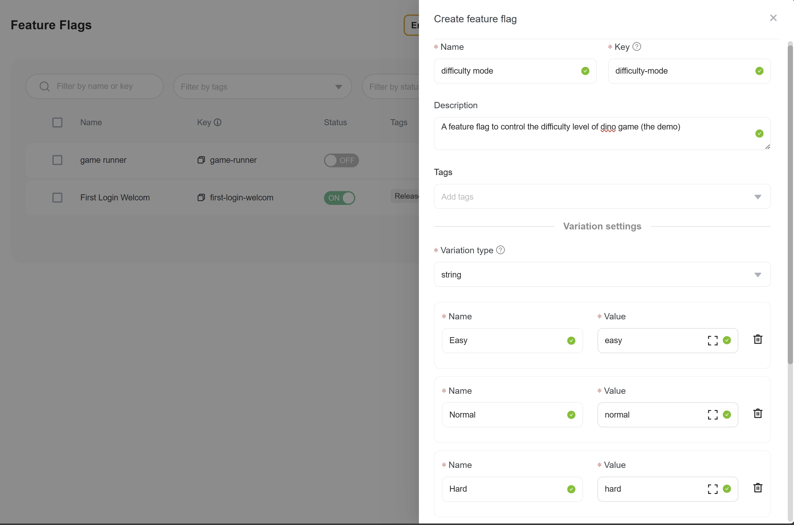The height and width of the screenshot is (525, 794).
Task: Copy the game-runner key icon
Action: (x=201, y=160)
